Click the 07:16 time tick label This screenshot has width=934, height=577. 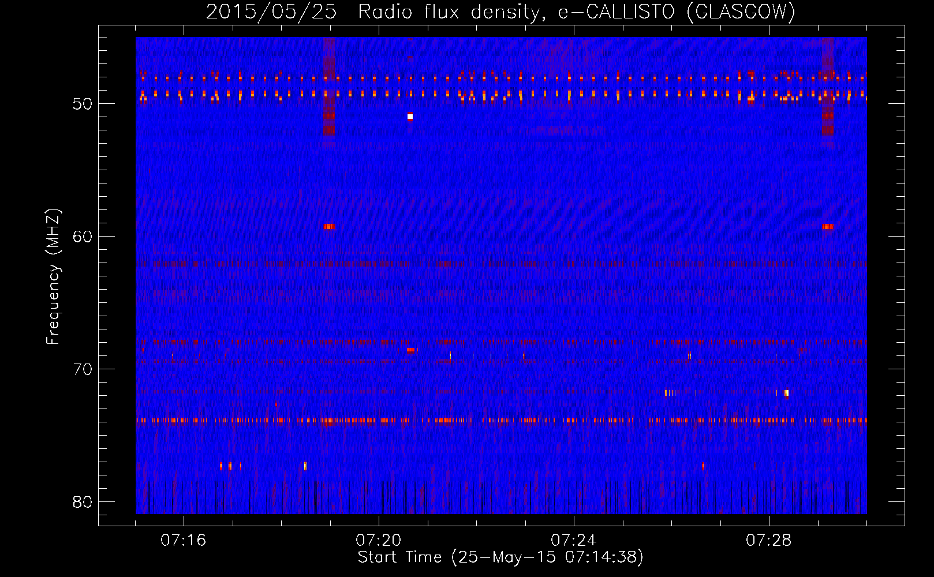[184, 540]
